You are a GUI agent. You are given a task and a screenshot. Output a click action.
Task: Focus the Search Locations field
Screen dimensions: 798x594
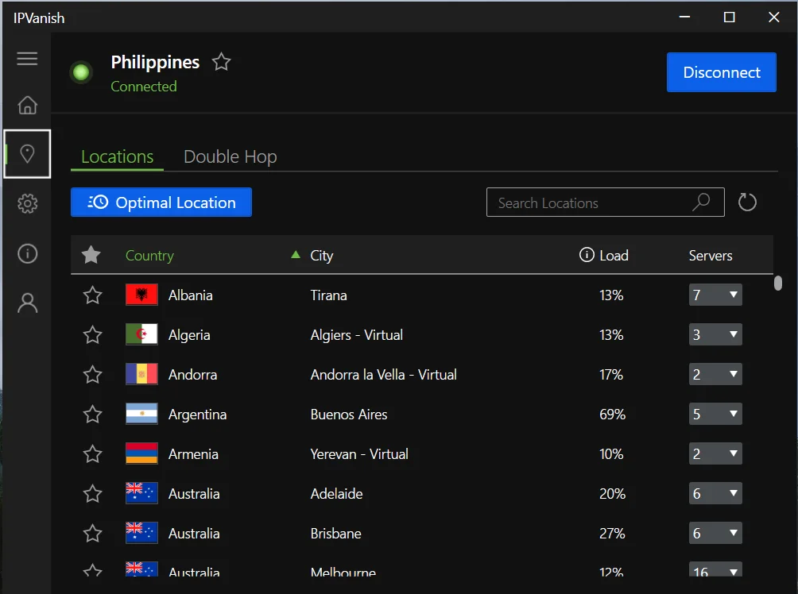tap(605, 202)
